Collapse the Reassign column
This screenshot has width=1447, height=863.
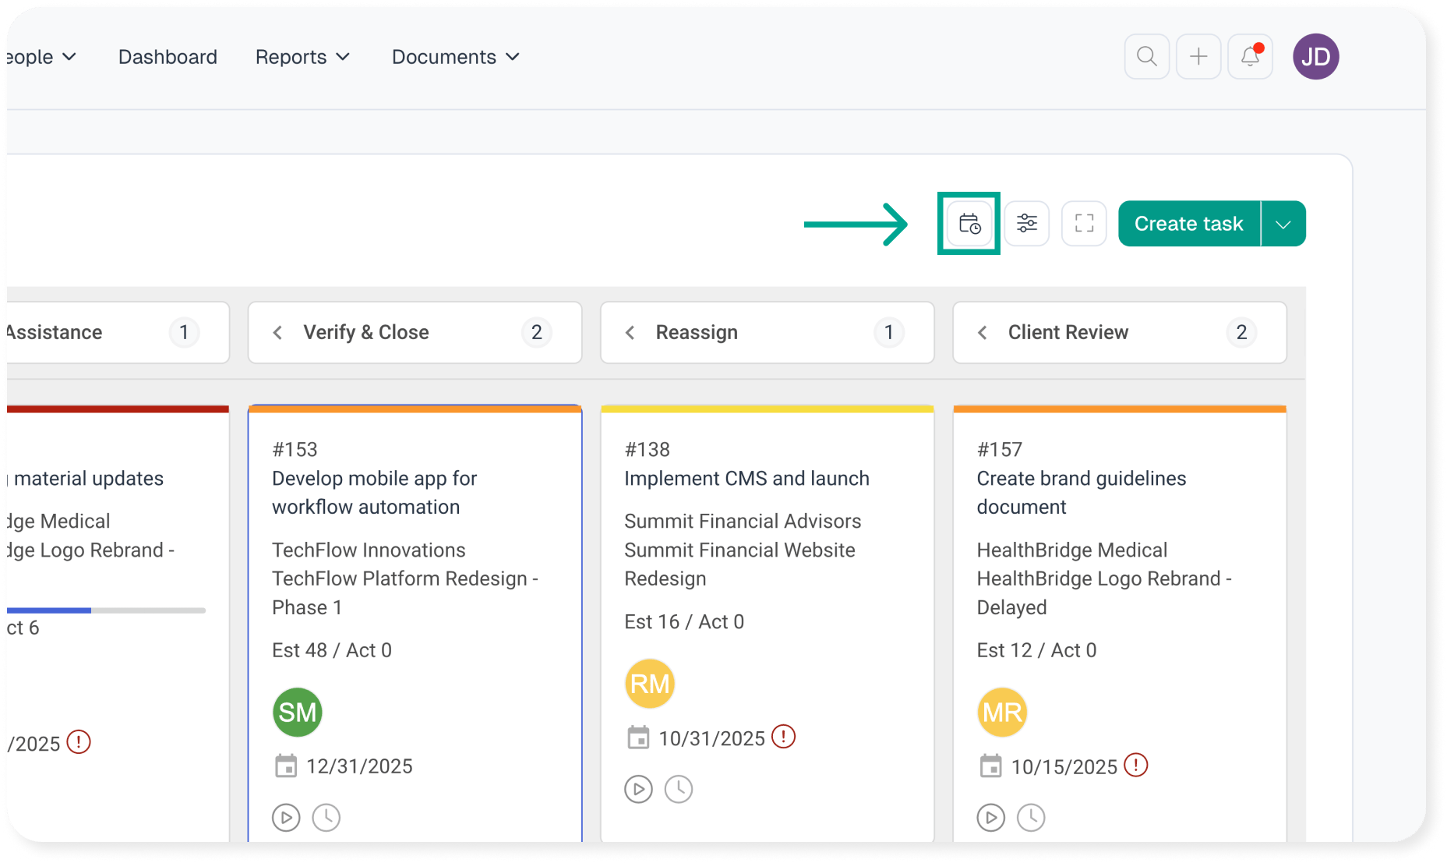coord(630,333)
